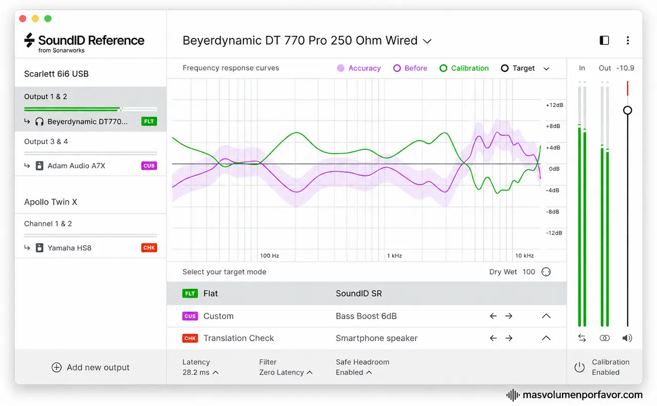Mute output with the speaker icon
Viewport: 657px width, 406px height.
point(627,338)
